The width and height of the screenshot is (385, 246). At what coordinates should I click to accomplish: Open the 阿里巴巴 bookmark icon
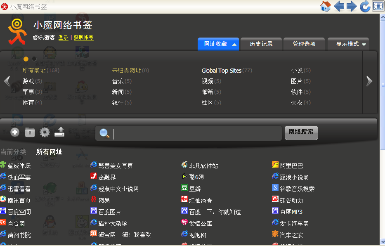coord(275,164)
